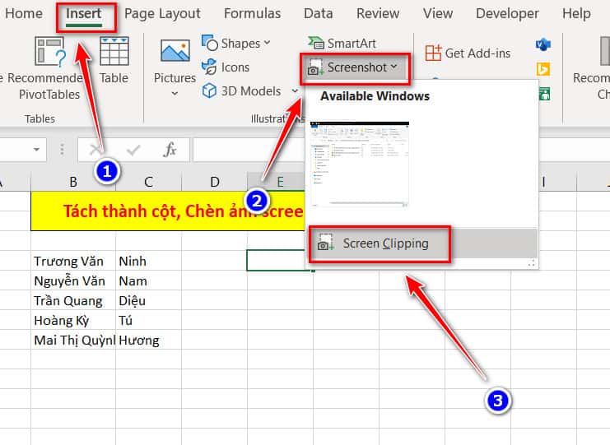Click the Pictures icon
The width and height of the screenshot is (610, 445).
(x=175, y=50)
